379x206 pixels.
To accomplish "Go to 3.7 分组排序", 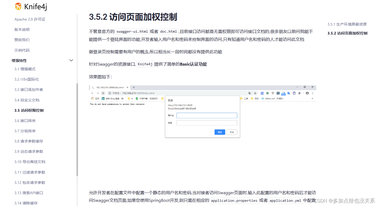I will 25,131.
